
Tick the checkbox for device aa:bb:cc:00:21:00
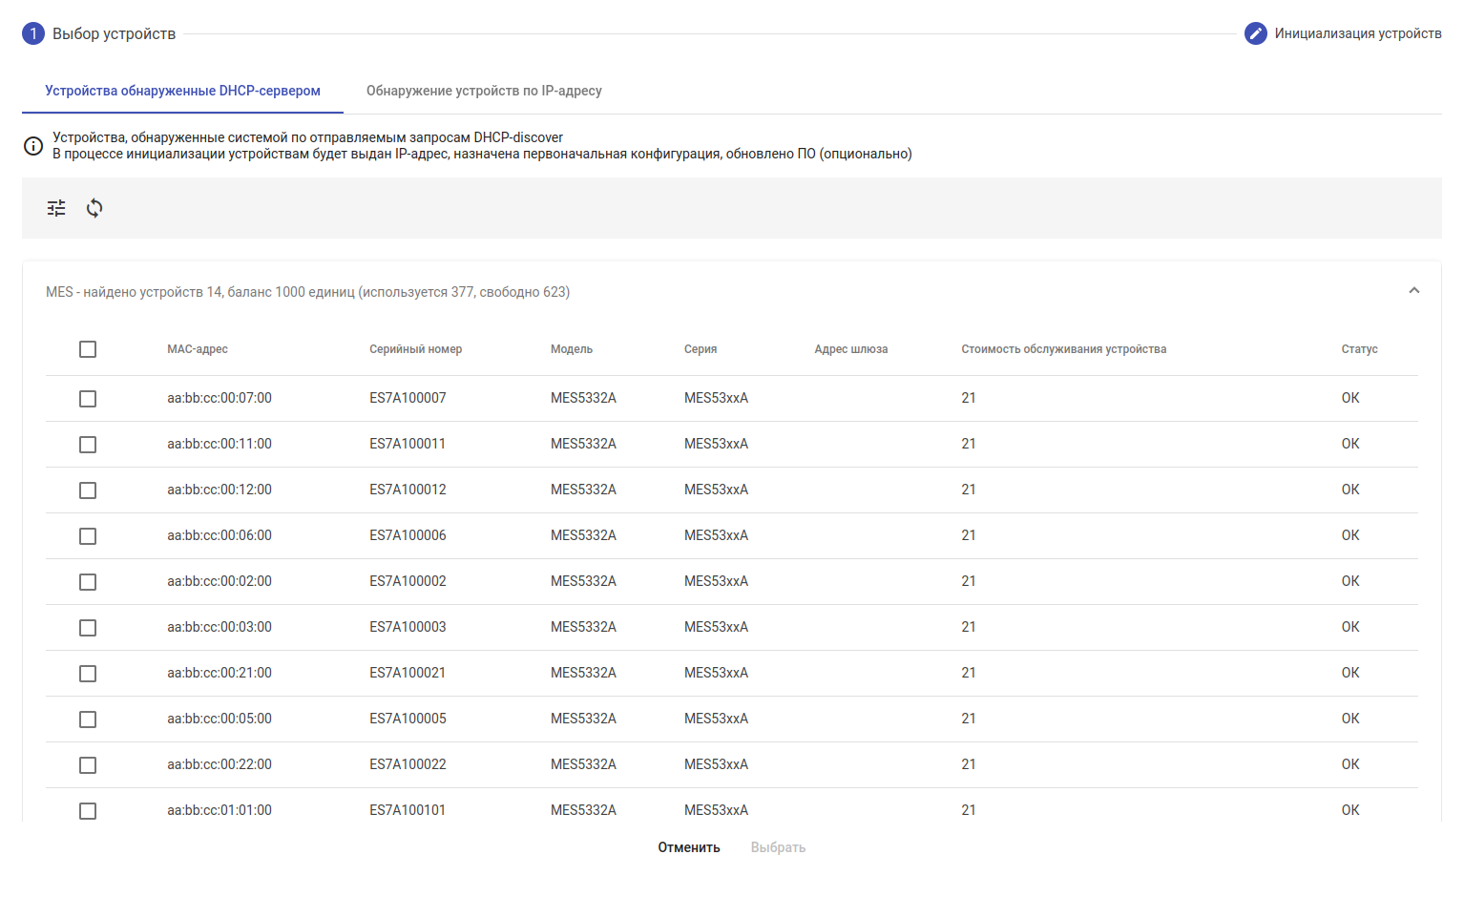click(x=88, y=674)
